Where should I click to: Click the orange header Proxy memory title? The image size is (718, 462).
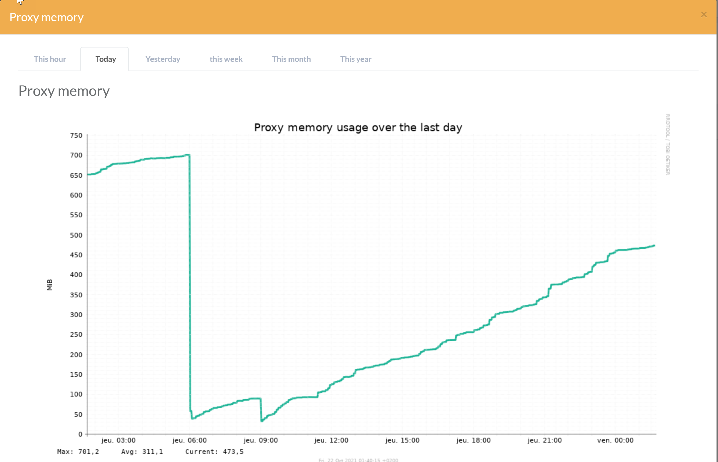pos(47,17)
